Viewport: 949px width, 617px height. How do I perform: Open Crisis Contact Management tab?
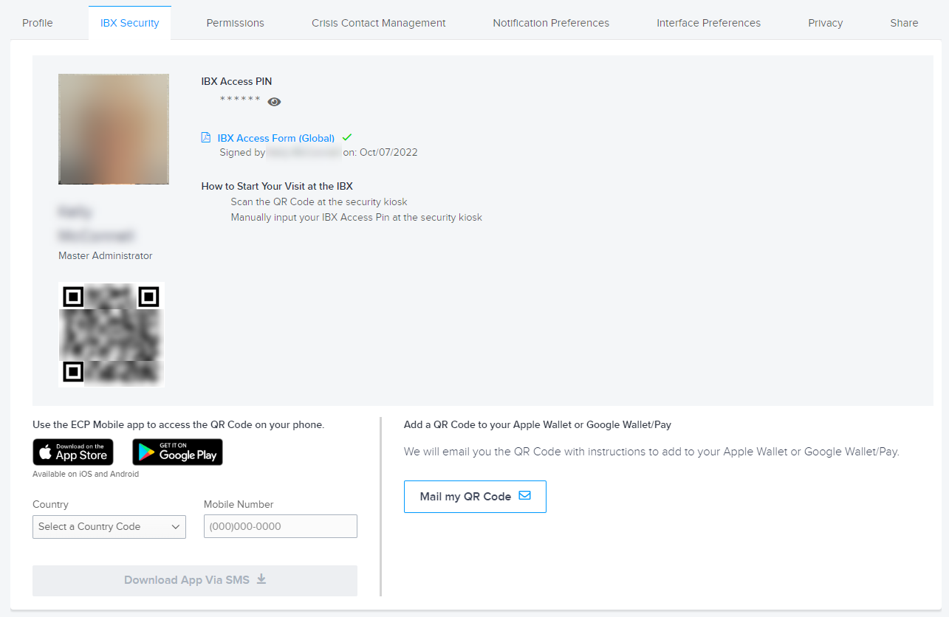[x=379, y=23]
